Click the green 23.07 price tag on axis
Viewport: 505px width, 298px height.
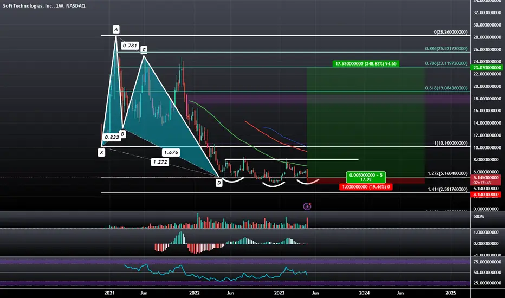[487, 68]
